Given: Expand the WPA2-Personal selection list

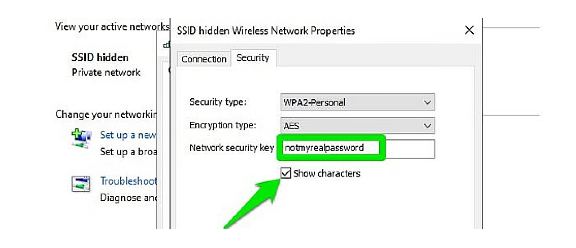Looking at the screenshot, I should click(x=427, y=102).
